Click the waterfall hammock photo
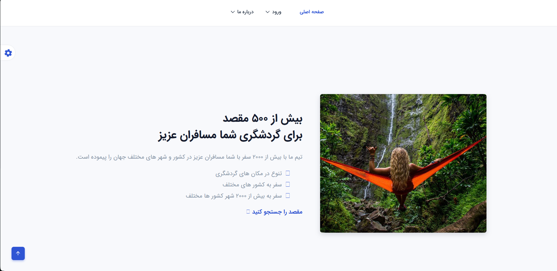This screenshot has height=271, width=557. (403, 163)
